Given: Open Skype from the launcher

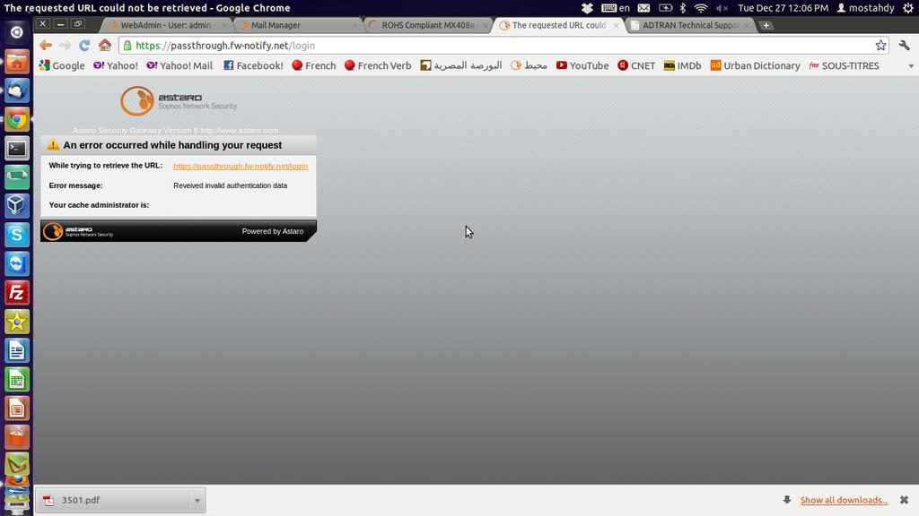Looking at the screenshot, I should (x=17, y=235).
